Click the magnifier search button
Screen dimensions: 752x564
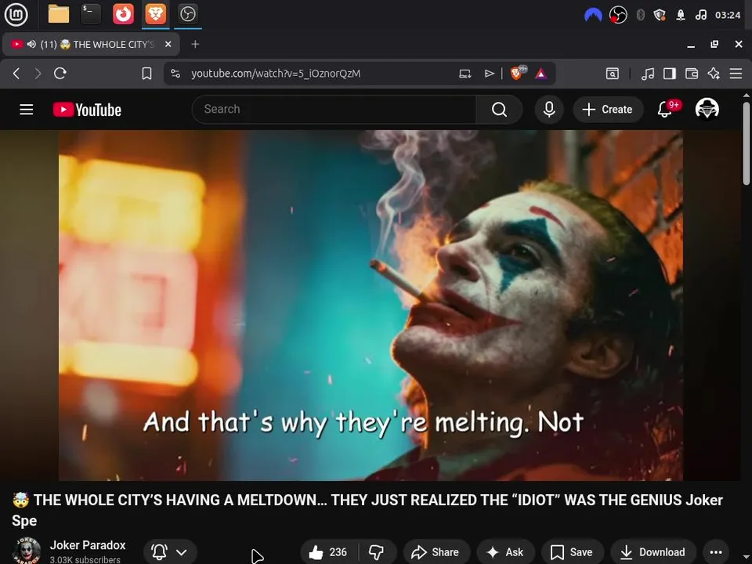pos(499,110)
